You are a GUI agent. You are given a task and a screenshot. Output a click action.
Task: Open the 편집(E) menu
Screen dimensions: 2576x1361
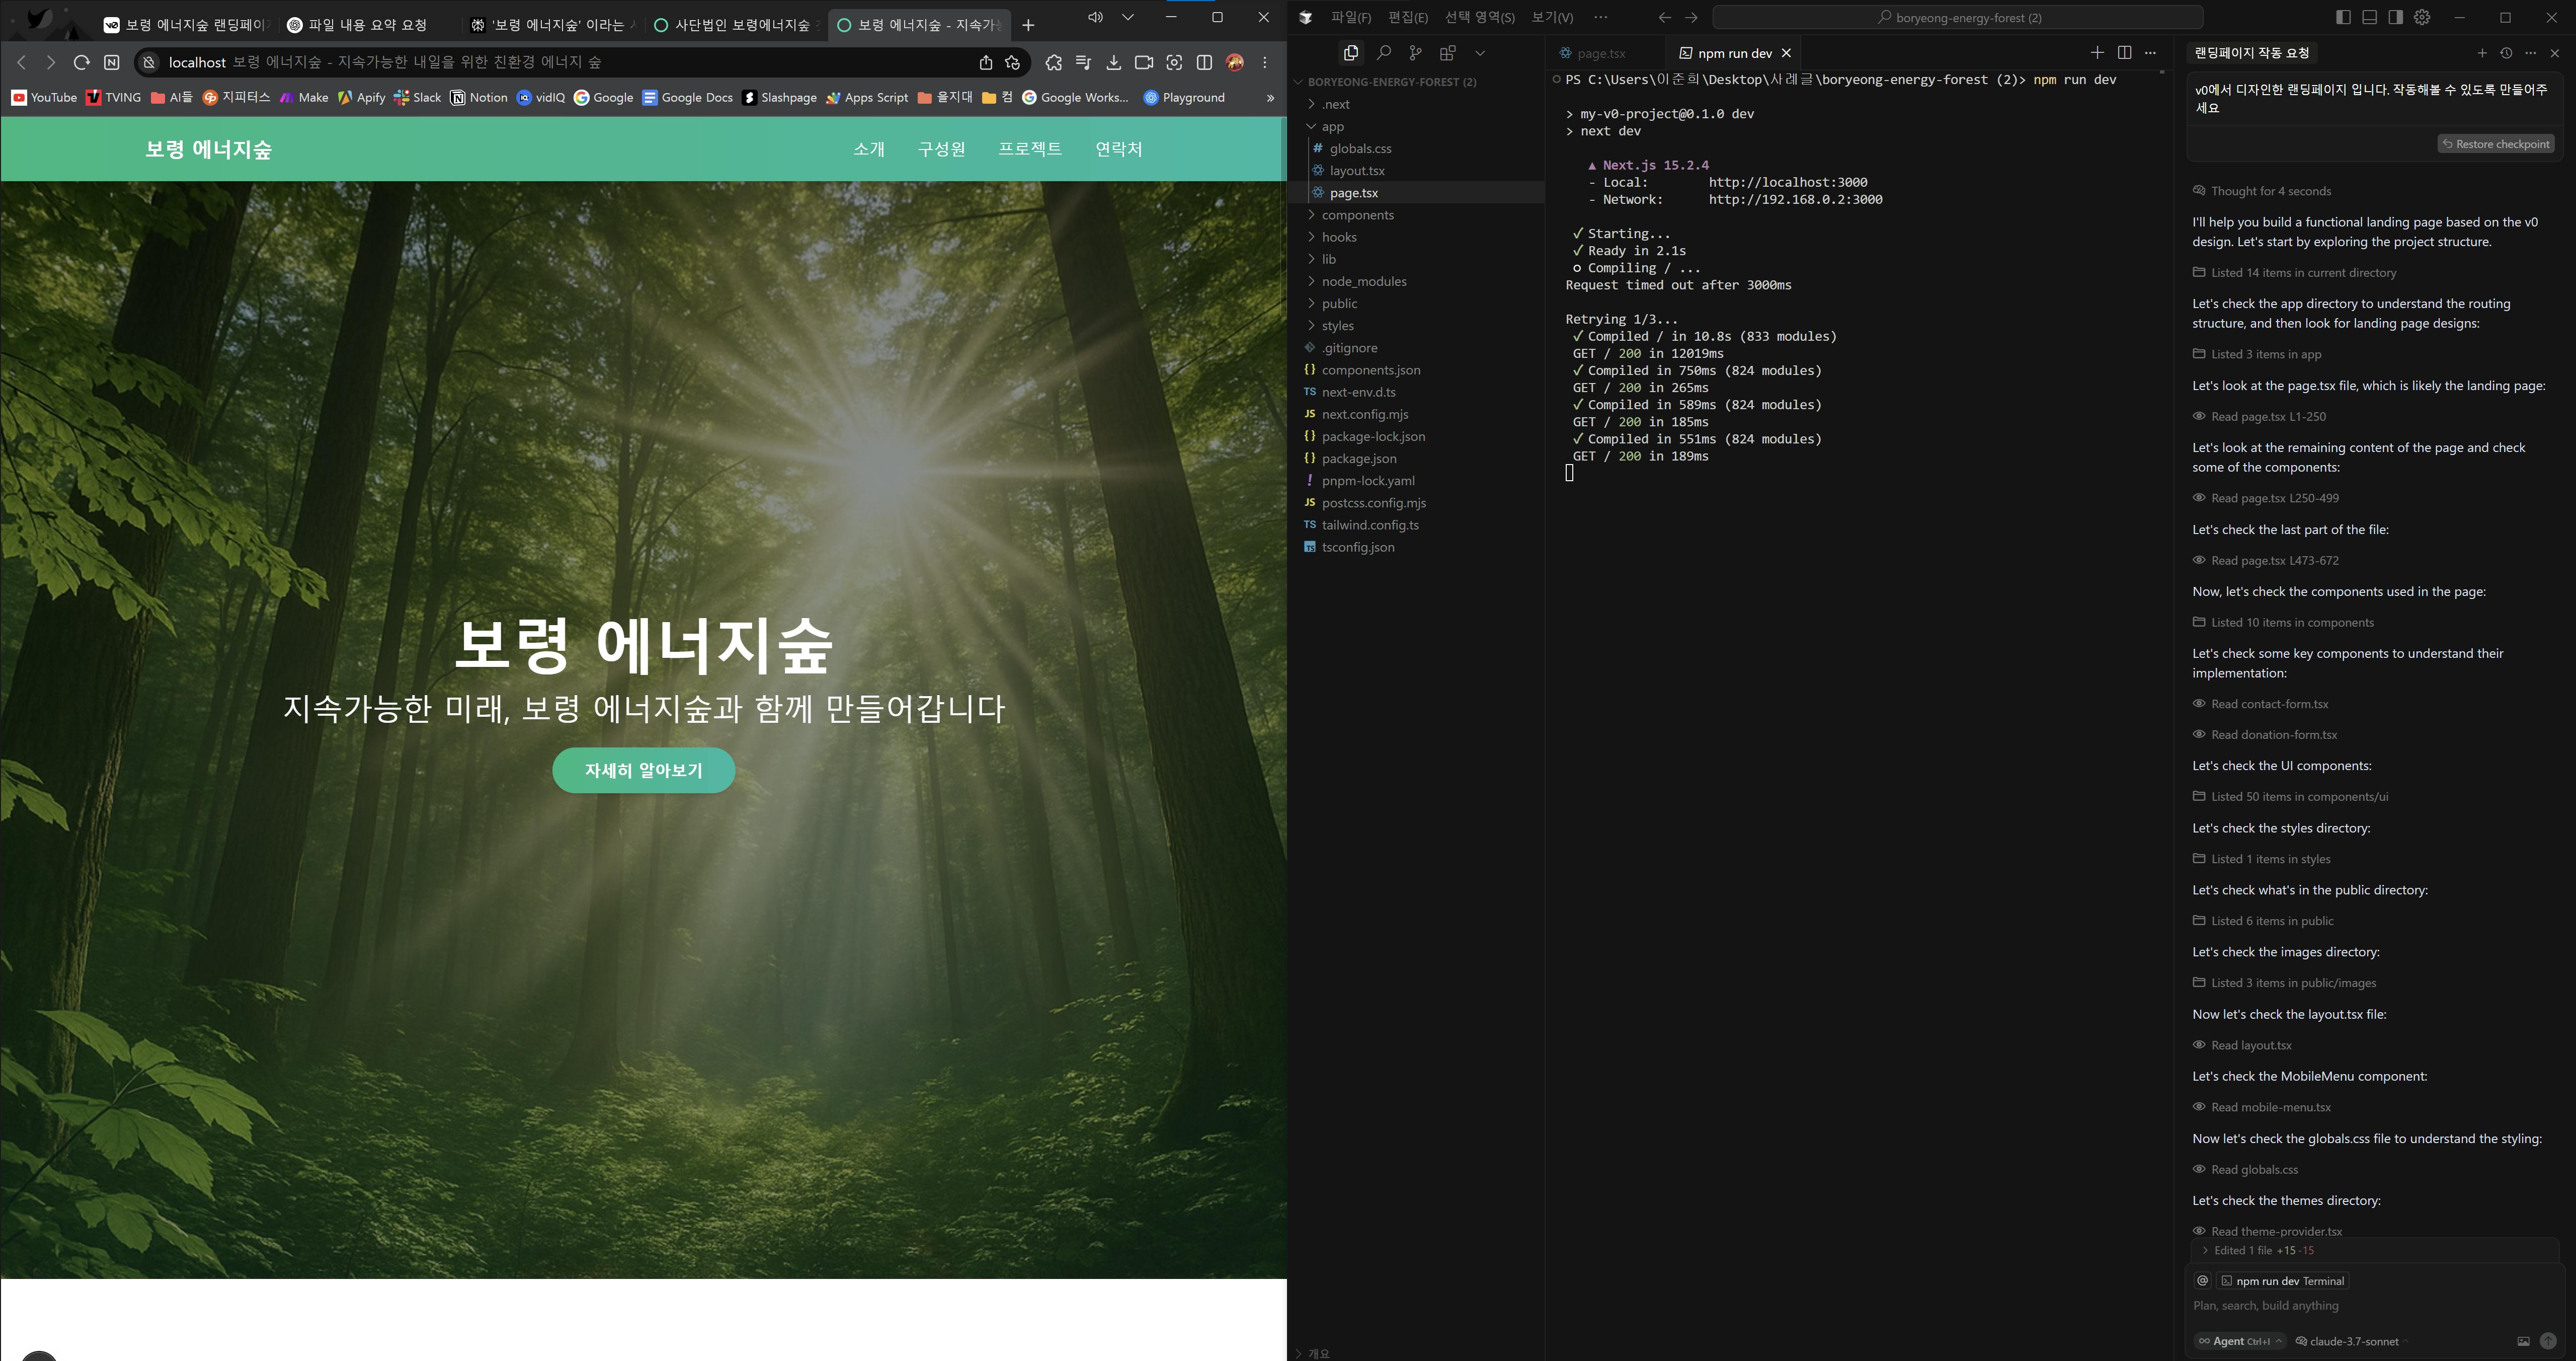point(1407,17)
